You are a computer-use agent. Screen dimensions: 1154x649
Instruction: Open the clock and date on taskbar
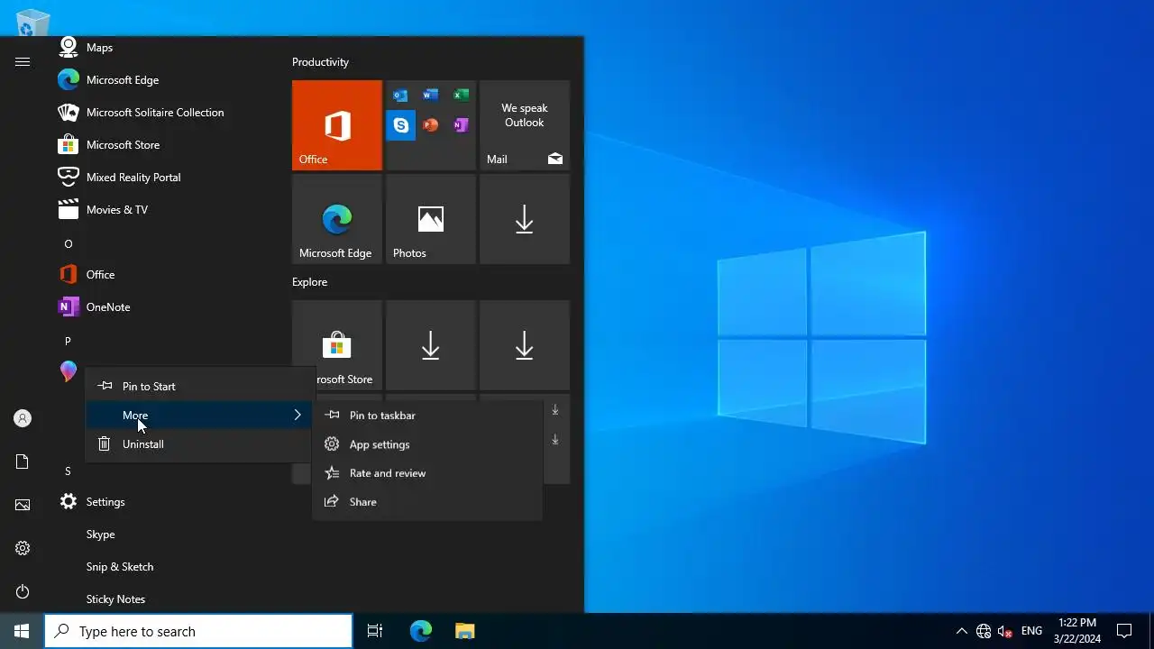[x=1077, y=631]
